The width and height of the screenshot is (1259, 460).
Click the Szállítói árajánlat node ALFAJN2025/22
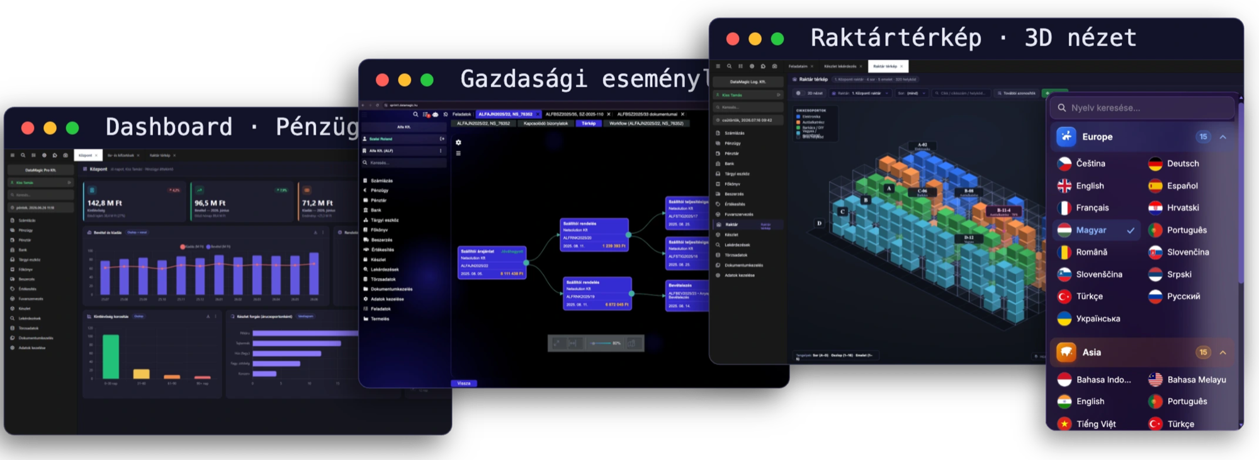(492, 262)
